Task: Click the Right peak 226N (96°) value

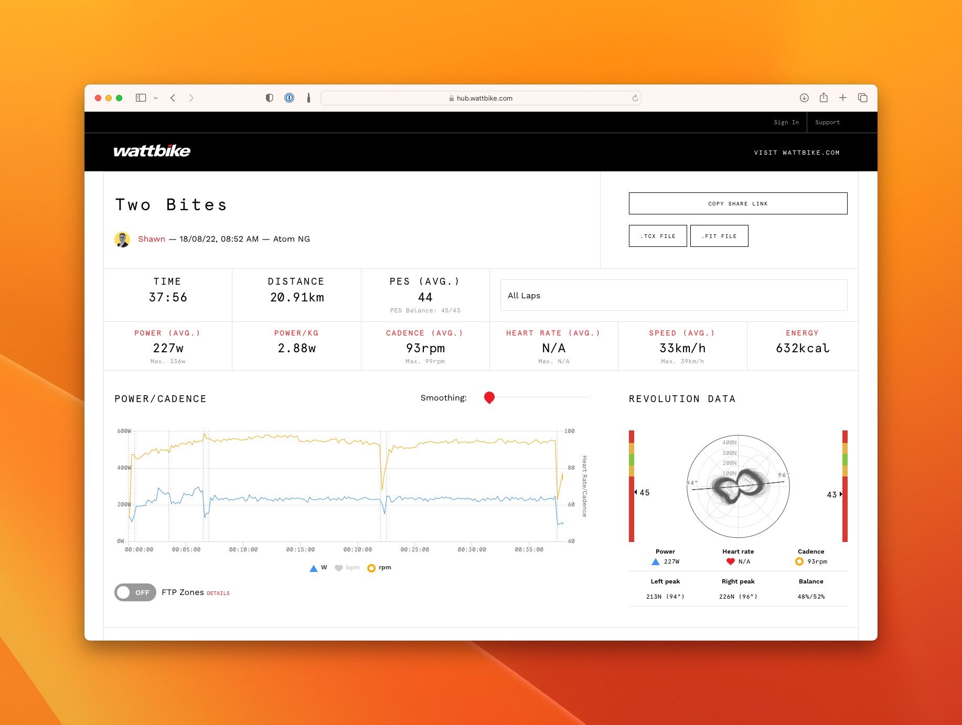Action: 738,597
